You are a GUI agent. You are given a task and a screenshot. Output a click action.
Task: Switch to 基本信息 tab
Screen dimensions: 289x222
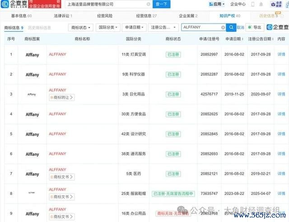point(21,16)
